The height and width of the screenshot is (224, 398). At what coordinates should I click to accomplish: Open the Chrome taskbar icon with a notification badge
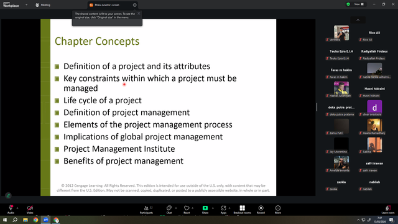[x=56, y=220]
